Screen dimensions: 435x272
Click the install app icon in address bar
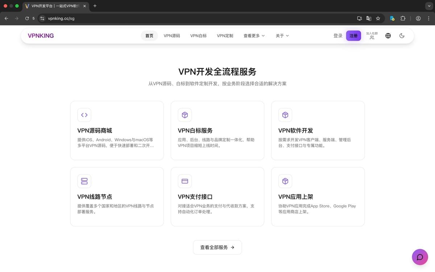coord(360,18)
